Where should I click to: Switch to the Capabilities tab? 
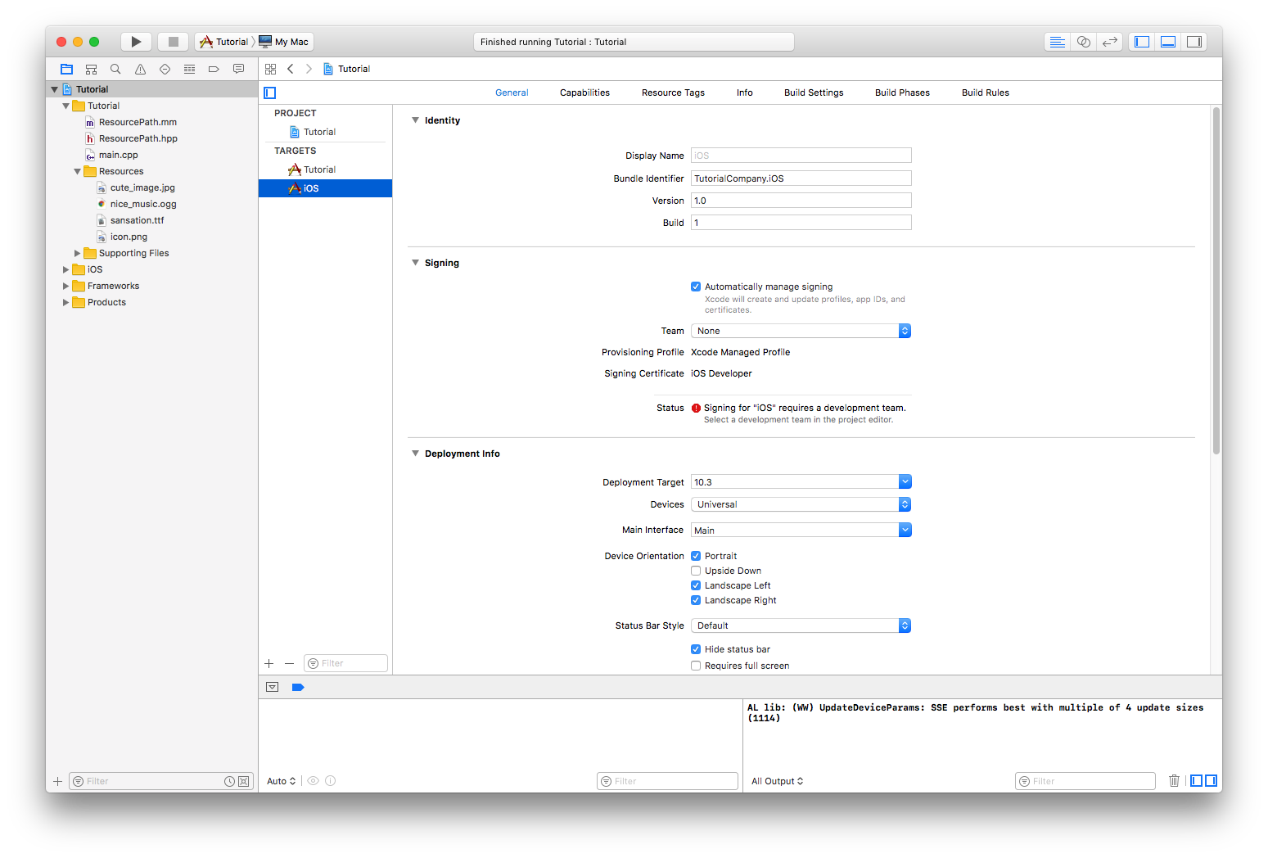[x=584, y=92]
